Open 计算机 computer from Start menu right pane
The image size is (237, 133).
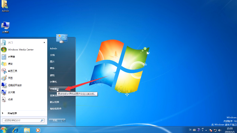53,82
